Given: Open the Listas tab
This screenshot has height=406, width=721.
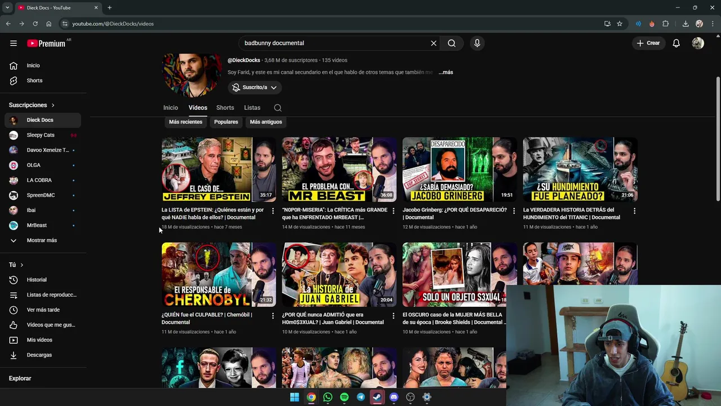Looking at the screenshot, I should point(252,108).
